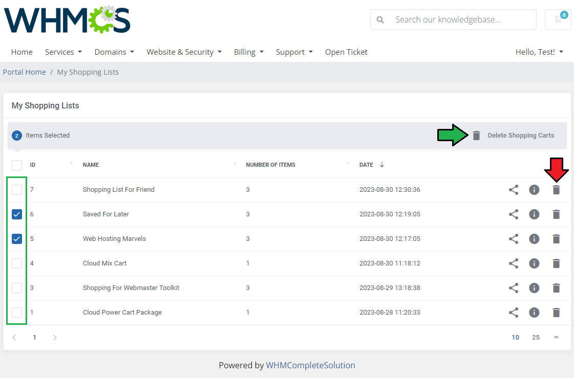Share Shopping For Webmaster Toolkit list
The height and width of the screenshot is (378, 574).
(x=514, y=287)
